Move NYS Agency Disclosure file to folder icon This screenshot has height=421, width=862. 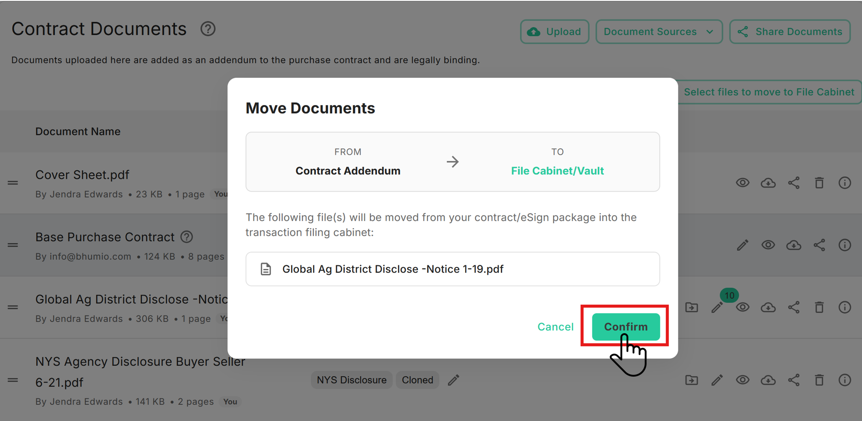tap(692, 380)
